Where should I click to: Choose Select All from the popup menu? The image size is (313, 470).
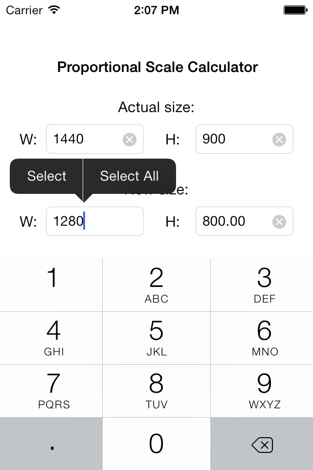point(129,176)
